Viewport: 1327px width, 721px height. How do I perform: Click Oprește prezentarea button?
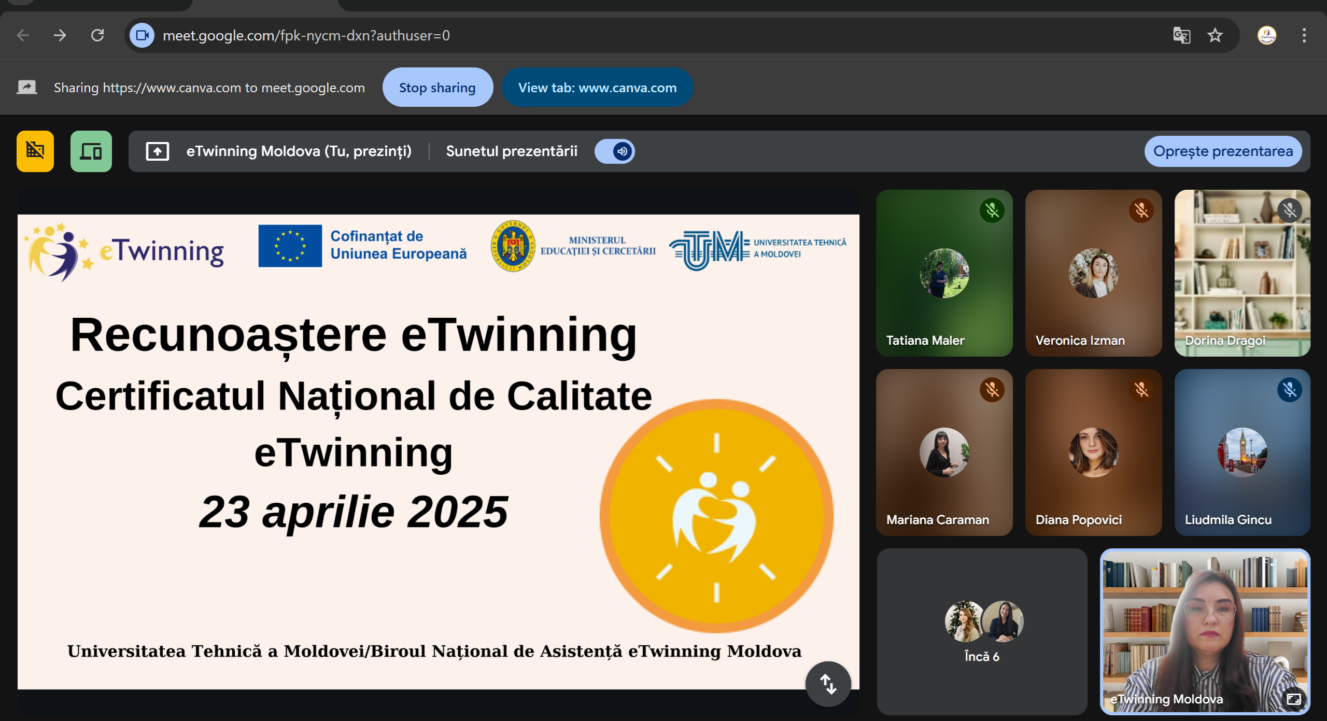pos(1223,151)
